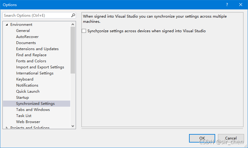Click the options tree scrollbar thumb
Screen dimensions: 248x148
pyautogui.click(x=73, y=50)
